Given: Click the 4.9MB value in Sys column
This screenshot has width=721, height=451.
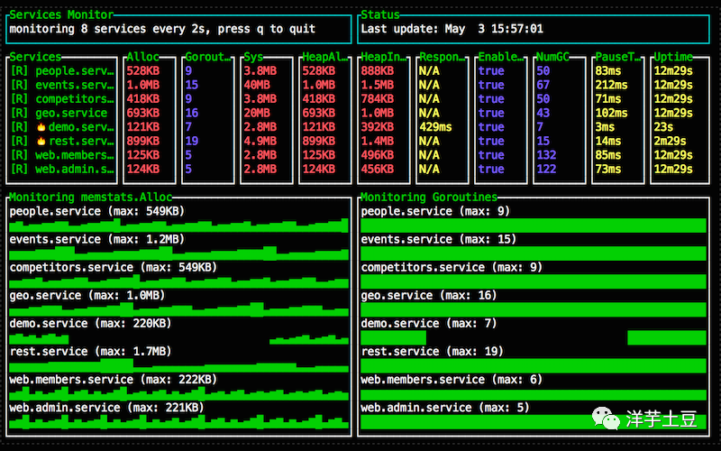Looking at the screenshot, I should (x=260, y=142).
